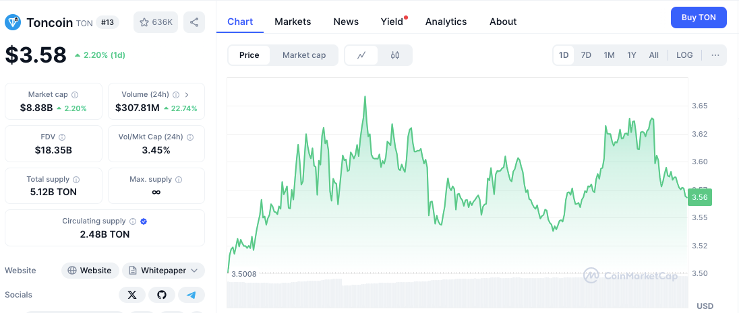Open the News tab
Screen dimensions: 739x313
point(346,22)
